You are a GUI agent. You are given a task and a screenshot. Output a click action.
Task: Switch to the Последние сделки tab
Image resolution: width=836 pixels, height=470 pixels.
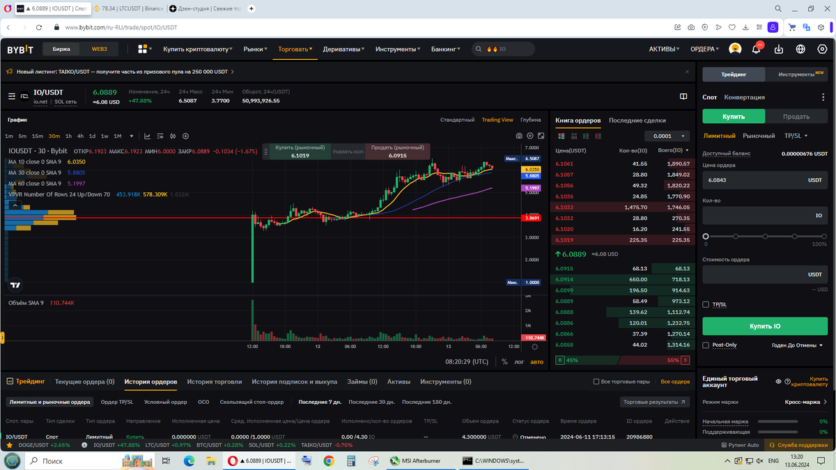[x=637, y=120]
